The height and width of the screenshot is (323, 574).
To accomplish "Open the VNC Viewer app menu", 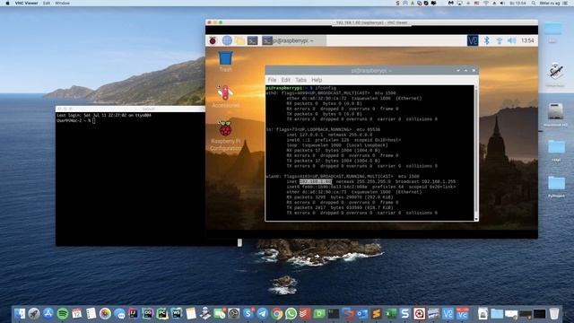I will 26,3.
